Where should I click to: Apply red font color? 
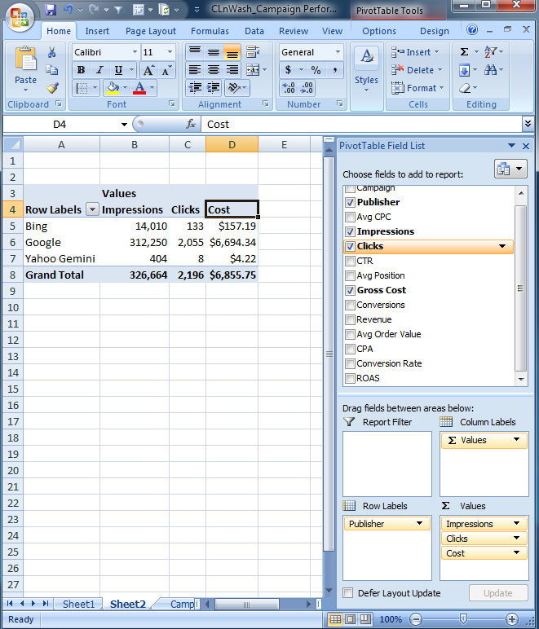(139, 88)
